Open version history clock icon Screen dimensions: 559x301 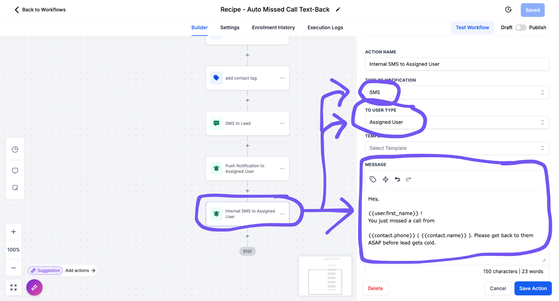[x=508, y=10]
